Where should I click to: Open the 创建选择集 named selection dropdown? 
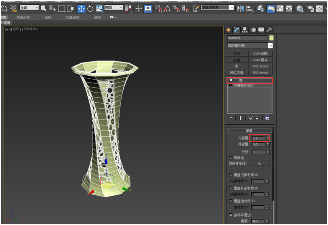(217, 8)
